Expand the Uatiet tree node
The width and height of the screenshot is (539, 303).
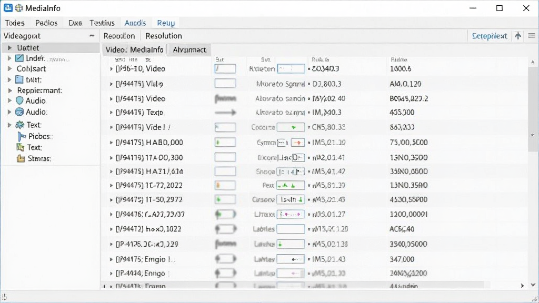[9, 48]
